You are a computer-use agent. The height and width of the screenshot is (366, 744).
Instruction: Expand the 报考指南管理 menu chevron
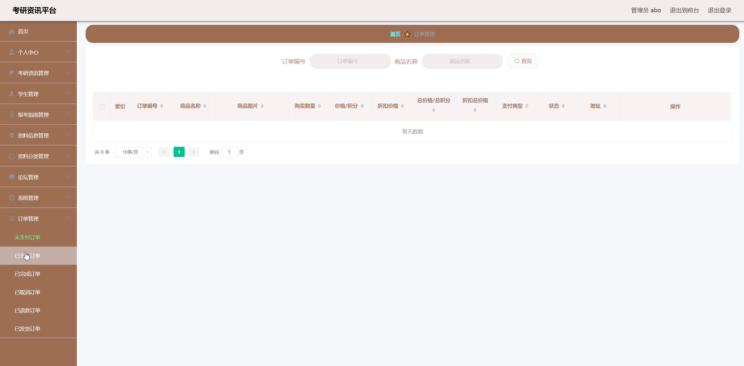point(68,114)
